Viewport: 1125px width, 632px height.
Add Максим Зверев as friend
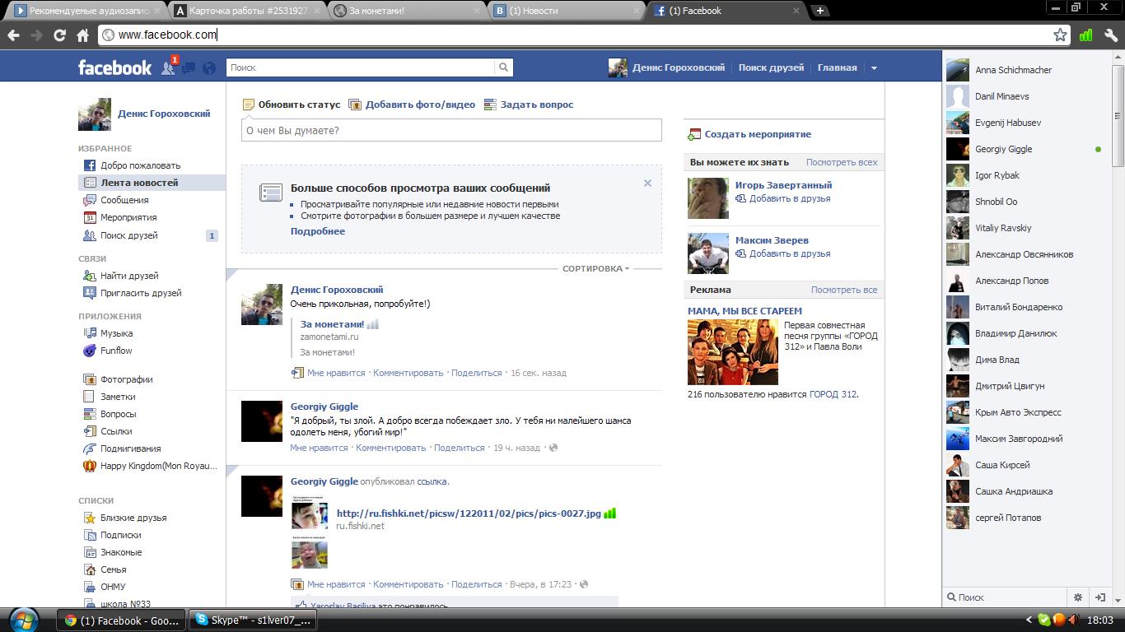tap(783, 253)
